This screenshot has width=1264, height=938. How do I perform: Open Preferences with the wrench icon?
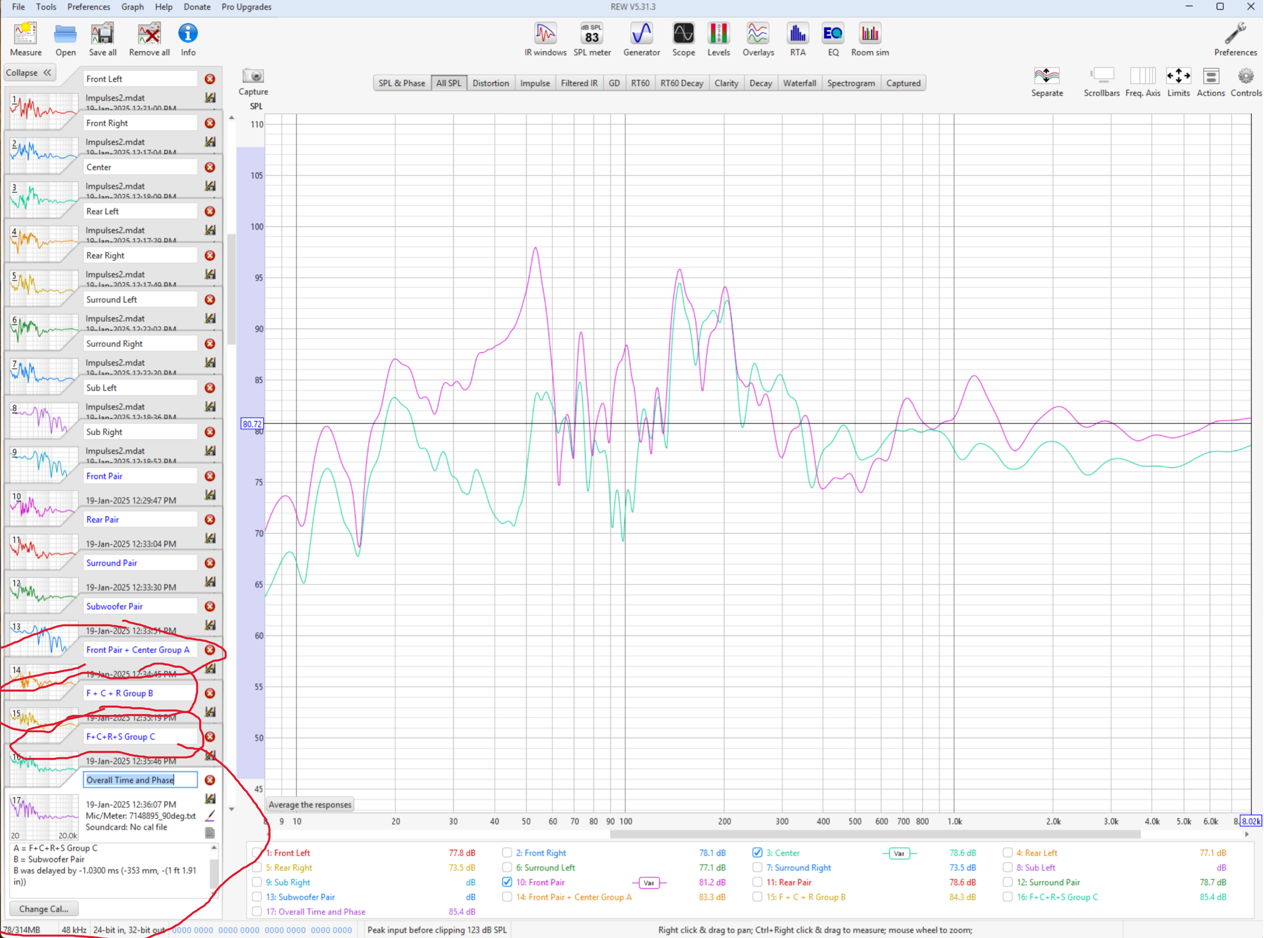click(x=1236, y=39)
